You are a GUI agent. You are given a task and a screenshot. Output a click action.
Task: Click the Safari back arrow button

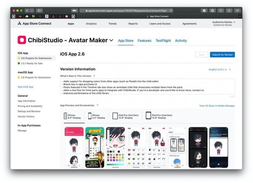(x=27, y=10)
